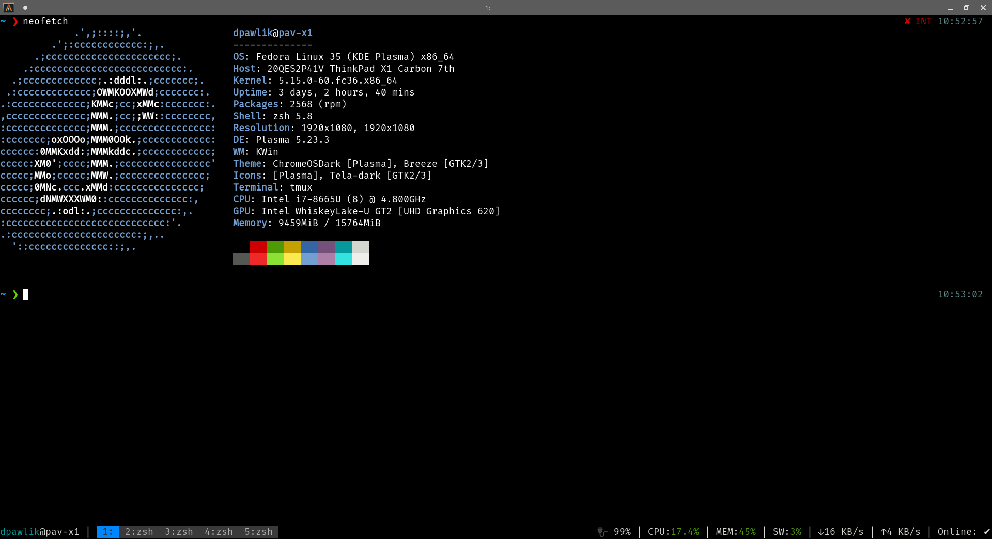Click the teal color block in top row
Screen dimensions: 992x539
[344, 247]
